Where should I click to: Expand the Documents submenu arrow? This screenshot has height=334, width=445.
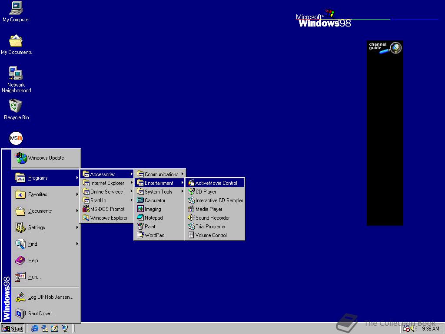(77, 211)
